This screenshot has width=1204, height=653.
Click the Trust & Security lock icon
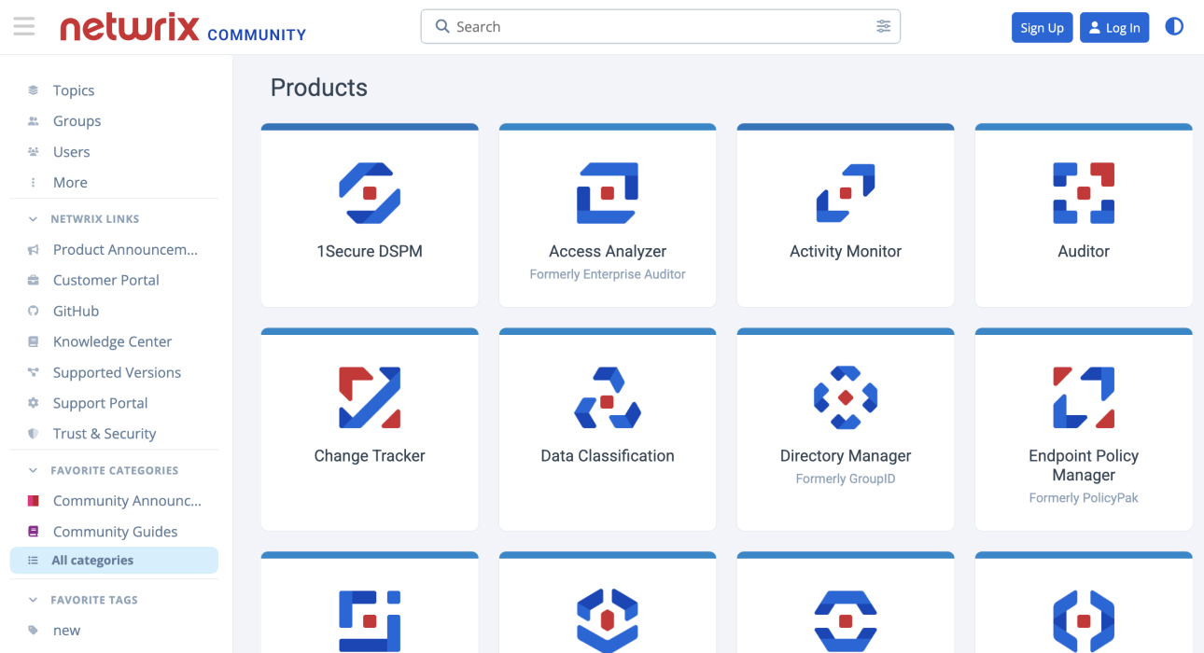pos(33,433)
